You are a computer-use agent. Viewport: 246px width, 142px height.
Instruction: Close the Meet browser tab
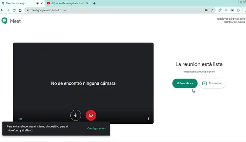coord(42,3)
